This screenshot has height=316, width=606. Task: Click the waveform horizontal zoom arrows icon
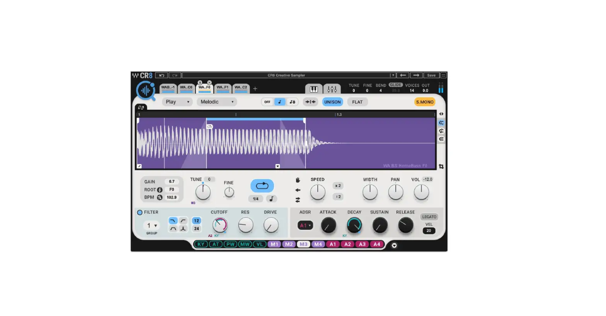pos(441,114)
